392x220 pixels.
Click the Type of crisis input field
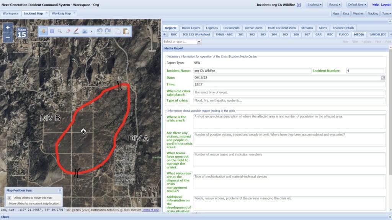click(x=289, y=100)
